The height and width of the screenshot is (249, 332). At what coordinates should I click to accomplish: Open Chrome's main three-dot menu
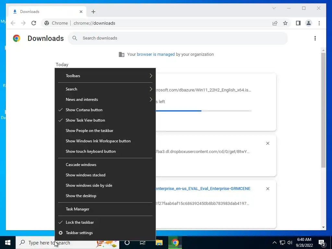(319, 23)
